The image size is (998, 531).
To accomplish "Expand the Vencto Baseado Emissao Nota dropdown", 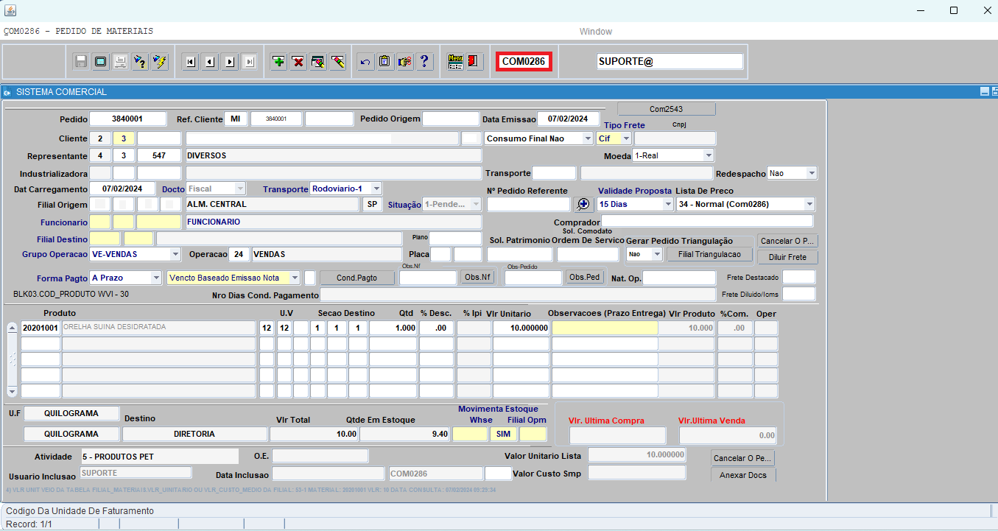I will (295, 278).
